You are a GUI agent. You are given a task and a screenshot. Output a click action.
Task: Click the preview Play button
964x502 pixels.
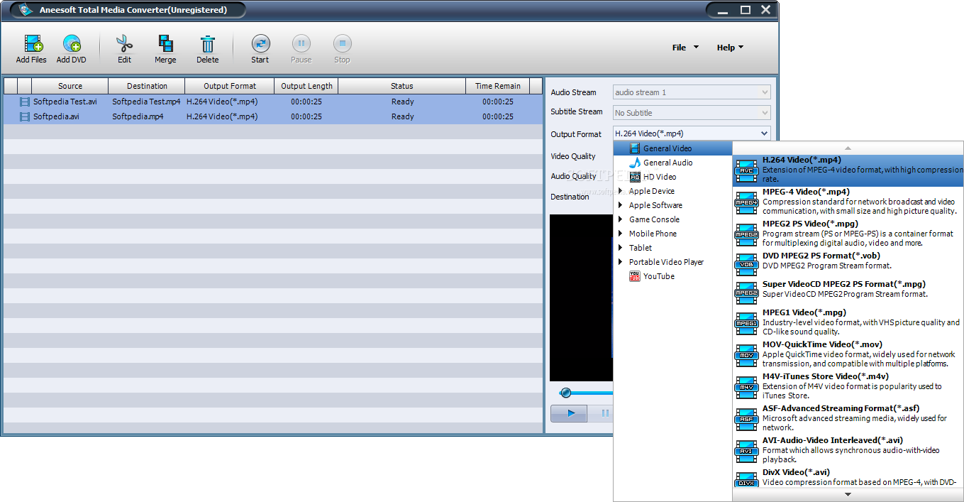tap(569, 413)
